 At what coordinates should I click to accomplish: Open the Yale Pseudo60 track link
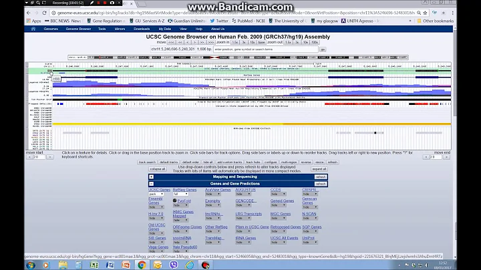(x=184, y=247)
